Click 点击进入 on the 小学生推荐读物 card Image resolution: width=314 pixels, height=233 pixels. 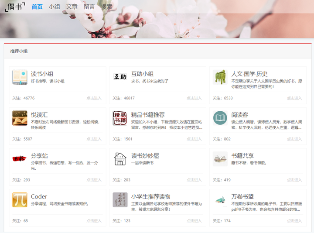pyautogui.click(x=194, y=221)
